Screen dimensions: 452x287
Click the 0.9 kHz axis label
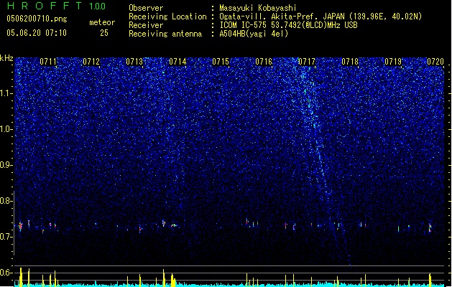click(x=6, y=165)
